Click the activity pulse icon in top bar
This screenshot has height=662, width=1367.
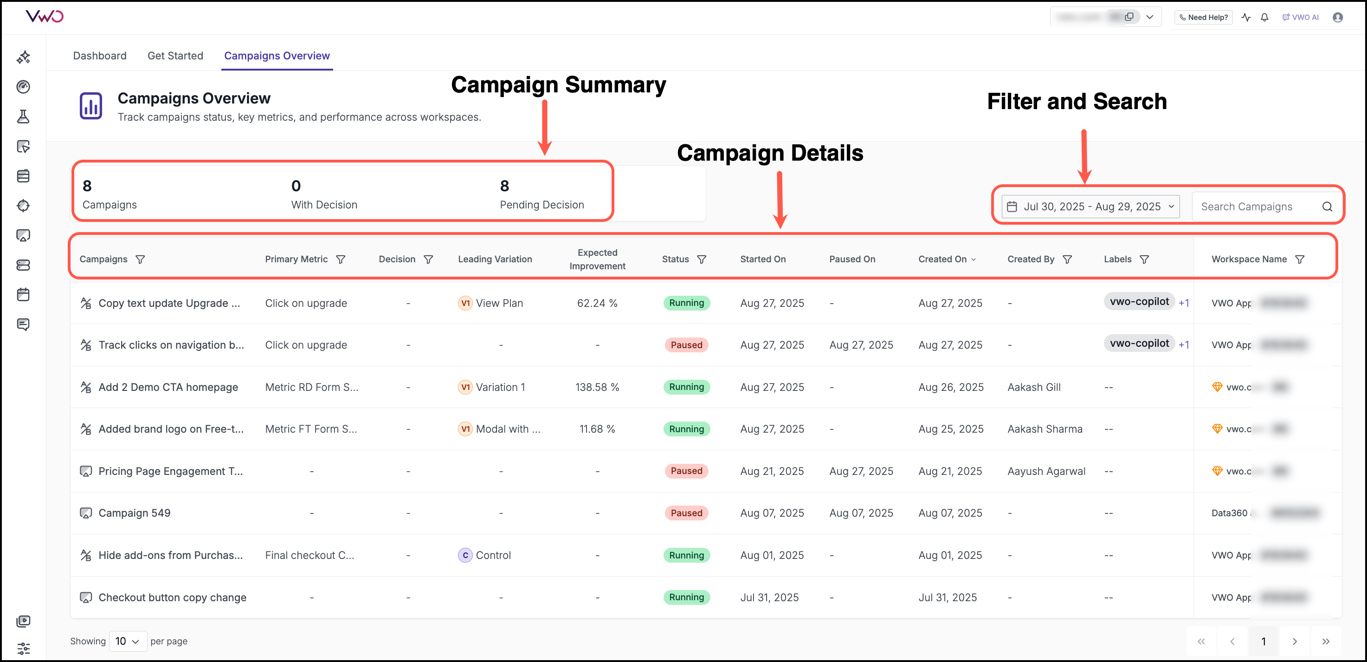[x=1246, y=17]
